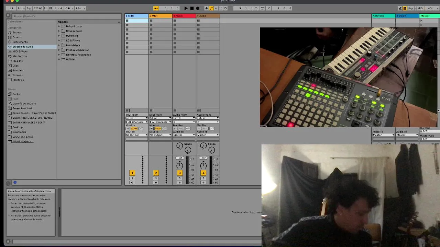Image resolution: width=440 pixels, height=247 pixels.
Task: Open the metronome settings dropdown arrow
Action: (72, 8)
